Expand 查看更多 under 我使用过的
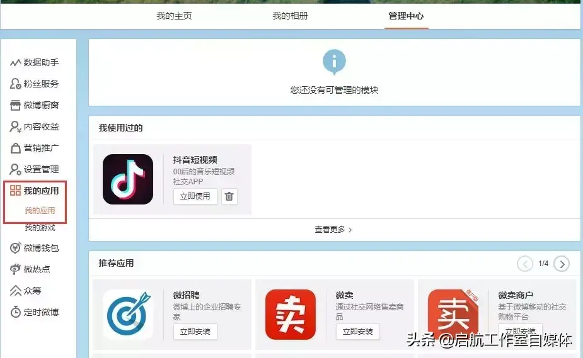This screenshot has height=358, width=583. (333, 230)
